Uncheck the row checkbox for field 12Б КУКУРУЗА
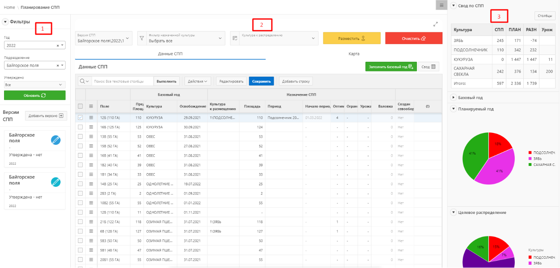 [80, 117]
